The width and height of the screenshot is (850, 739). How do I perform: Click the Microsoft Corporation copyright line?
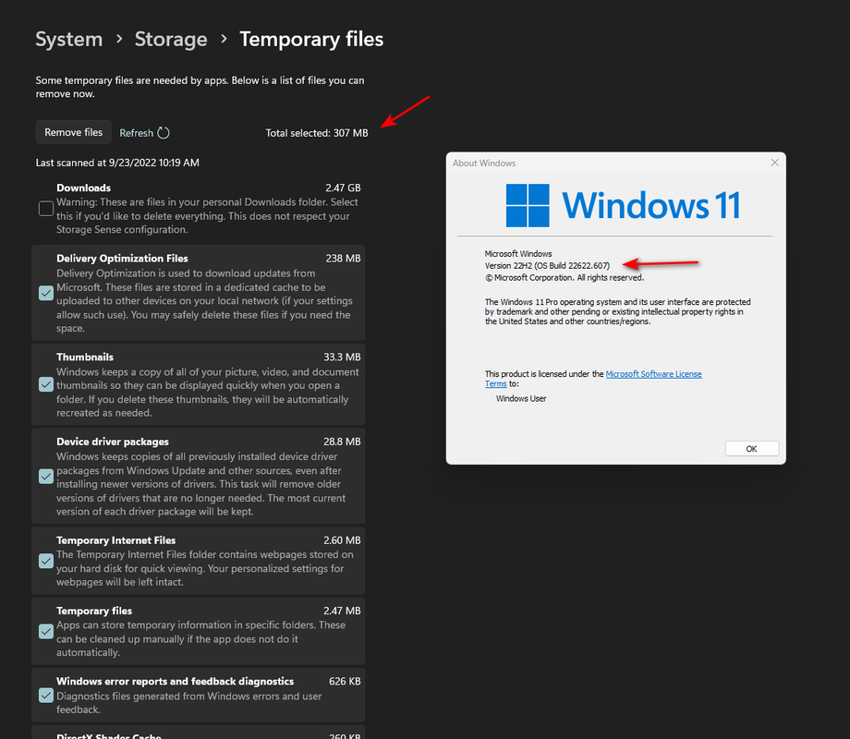coord(565,278)
